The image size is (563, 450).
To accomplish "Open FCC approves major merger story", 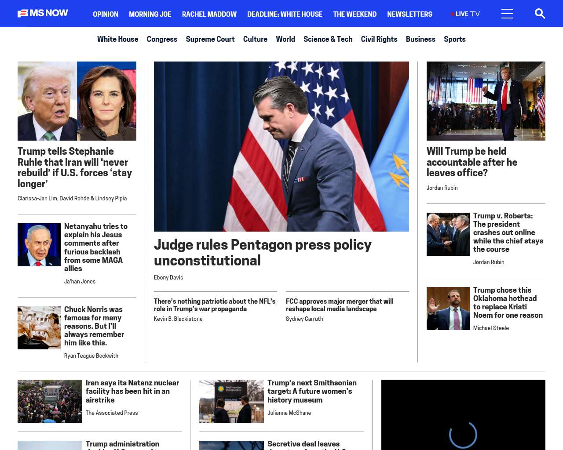I will tap(339, 305).
